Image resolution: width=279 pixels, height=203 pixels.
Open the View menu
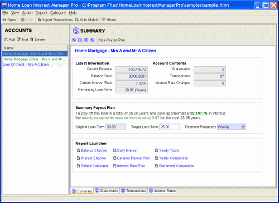(x=15, y=13)
